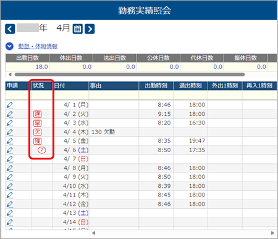Click the 申請 column header
278x239 pixels.
[18, 86]
